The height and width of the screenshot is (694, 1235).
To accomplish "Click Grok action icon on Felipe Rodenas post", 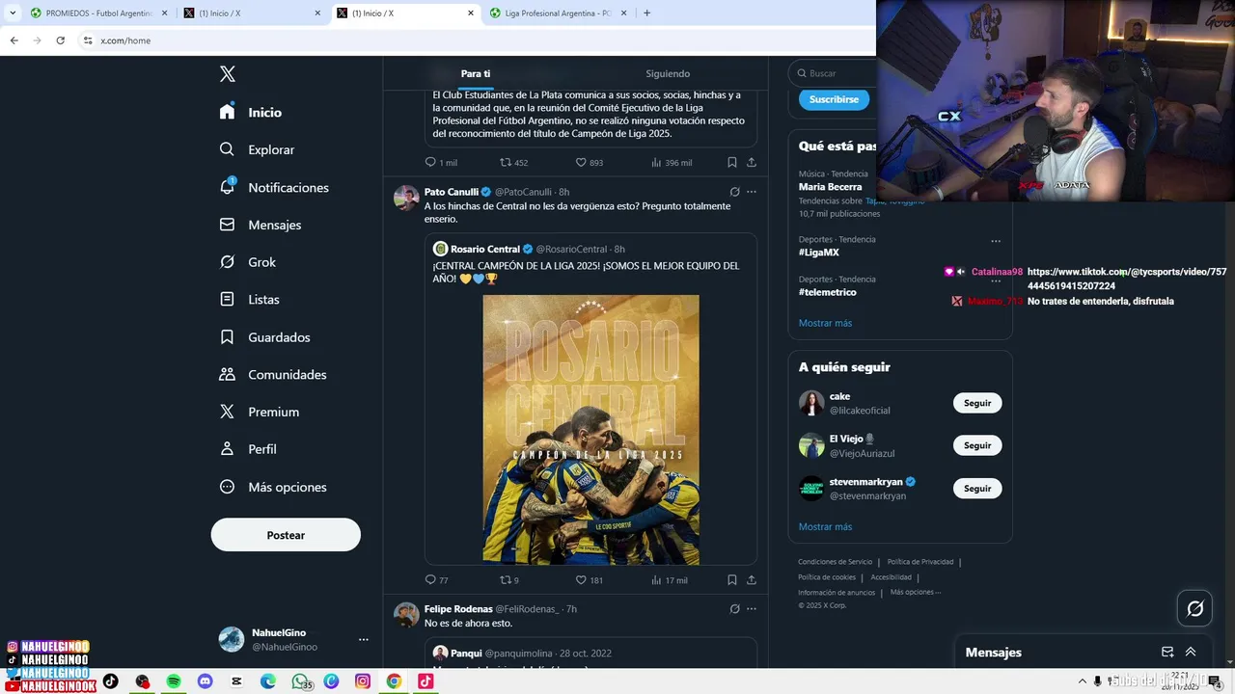I will (734, 609).
